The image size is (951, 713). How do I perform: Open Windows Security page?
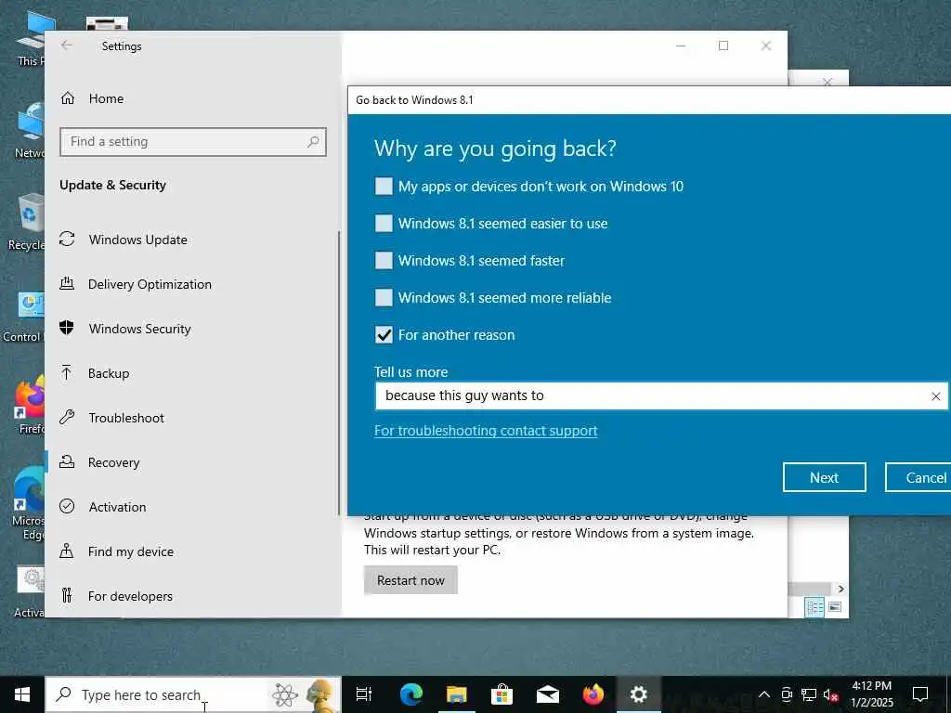click(139, 329)
